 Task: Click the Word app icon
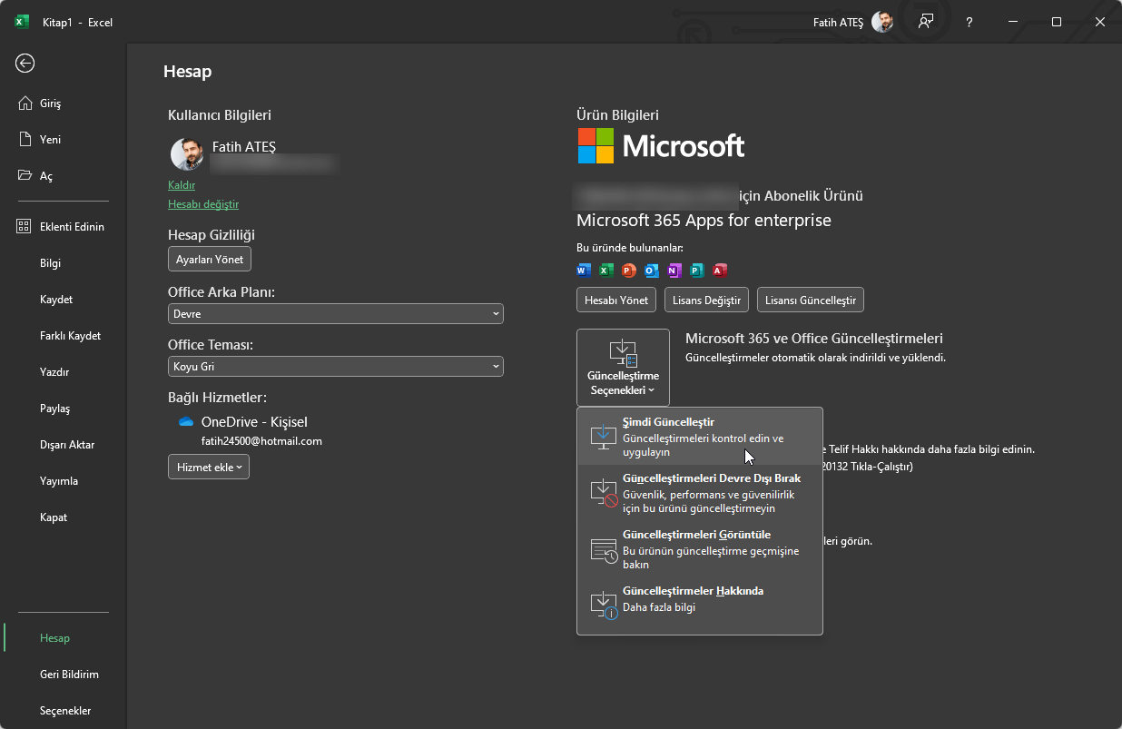coord(584,270)
